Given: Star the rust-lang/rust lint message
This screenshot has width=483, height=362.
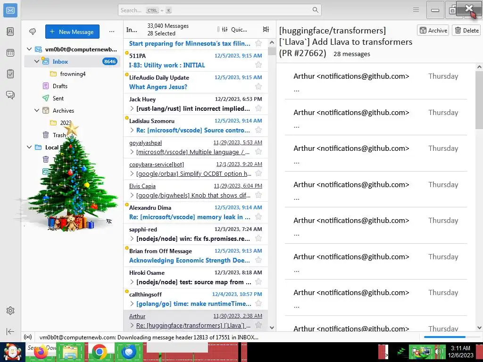Looking at the screenshot, I should click(258, 108).
